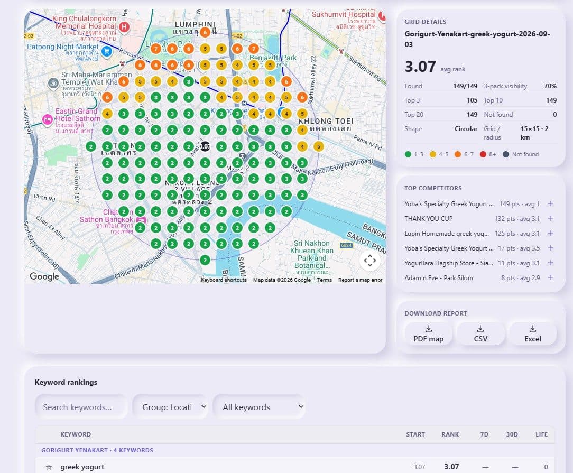Sort by the 7D column header
This screenshot has width=573, height=473.
tap(484, 434)
